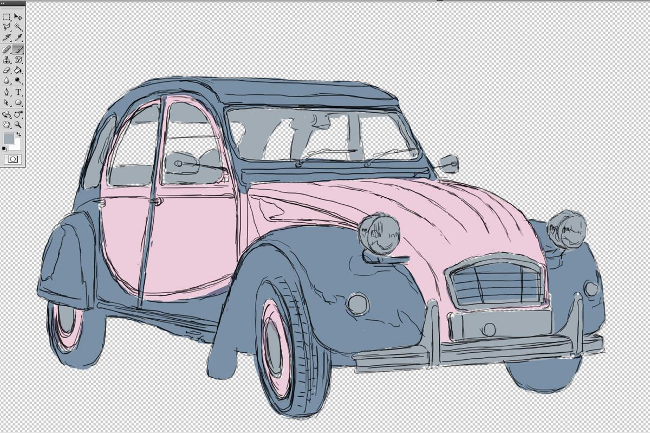The image size is (650, 433).
Task: Select the Blur droplet tool
Action: (6, 81)
